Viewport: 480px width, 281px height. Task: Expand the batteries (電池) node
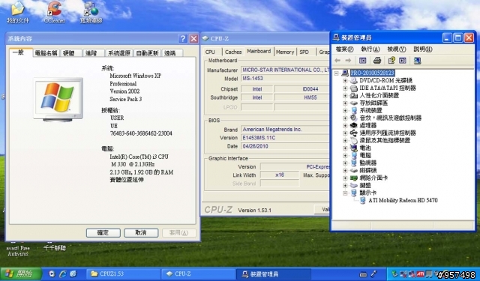(x=345, y=148)
